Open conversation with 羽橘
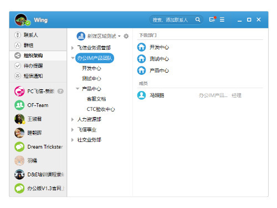This screenshot has width=277, height=208. (38, 160)
